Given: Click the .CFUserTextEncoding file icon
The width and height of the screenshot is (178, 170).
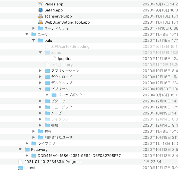Looking at the screenshot, I should (47, 46).
